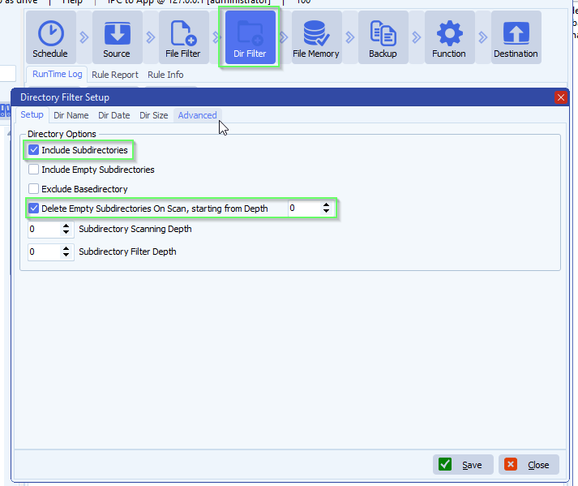Decrease the starting from Depth value
This screenshot has width=578, height=486.
point(326,212)
